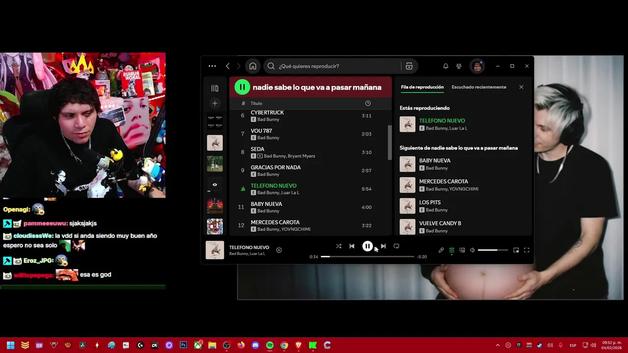Viewport: 628px width, 353px height.
Task: Go to Spotify Home
Action: pos(253,66)
